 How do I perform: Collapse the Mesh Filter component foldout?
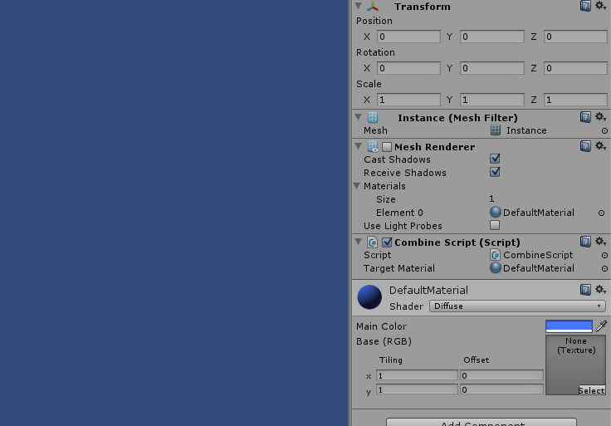(359, 117)
